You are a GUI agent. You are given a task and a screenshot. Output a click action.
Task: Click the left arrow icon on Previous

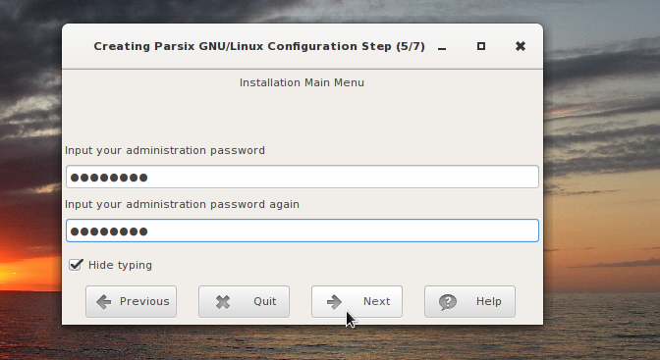pos(103,301)
